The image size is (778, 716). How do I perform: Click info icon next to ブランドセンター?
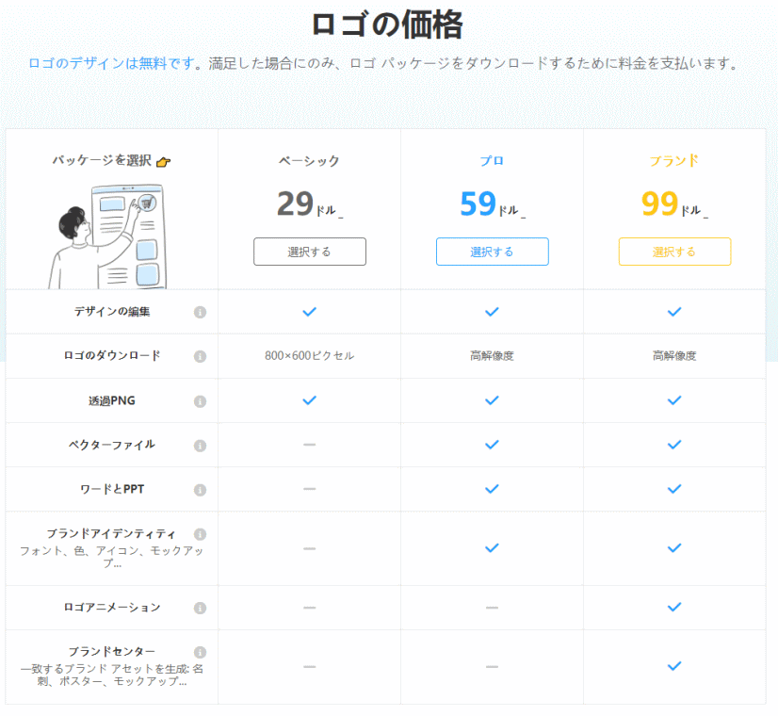coord(200,652)
